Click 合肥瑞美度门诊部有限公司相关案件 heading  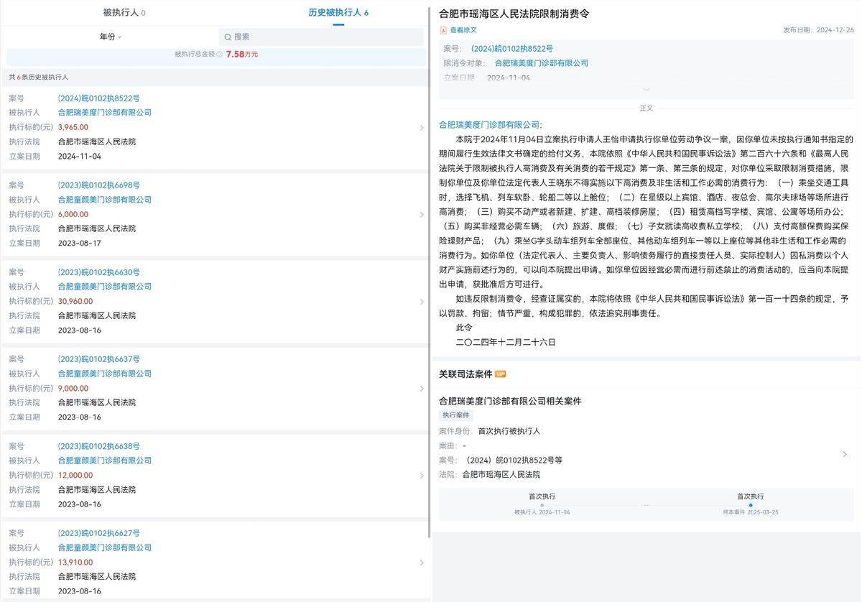(x=510, y=401)
